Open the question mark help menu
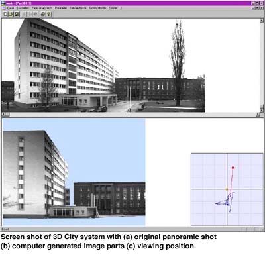Image resolution: width=265 pixels, height=263 pixels. [121, 8]
